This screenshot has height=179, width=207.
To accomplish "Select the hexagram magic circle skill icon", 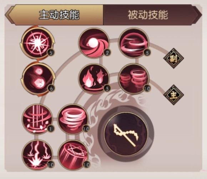I will pyautogui.click(x=73, y=155).
